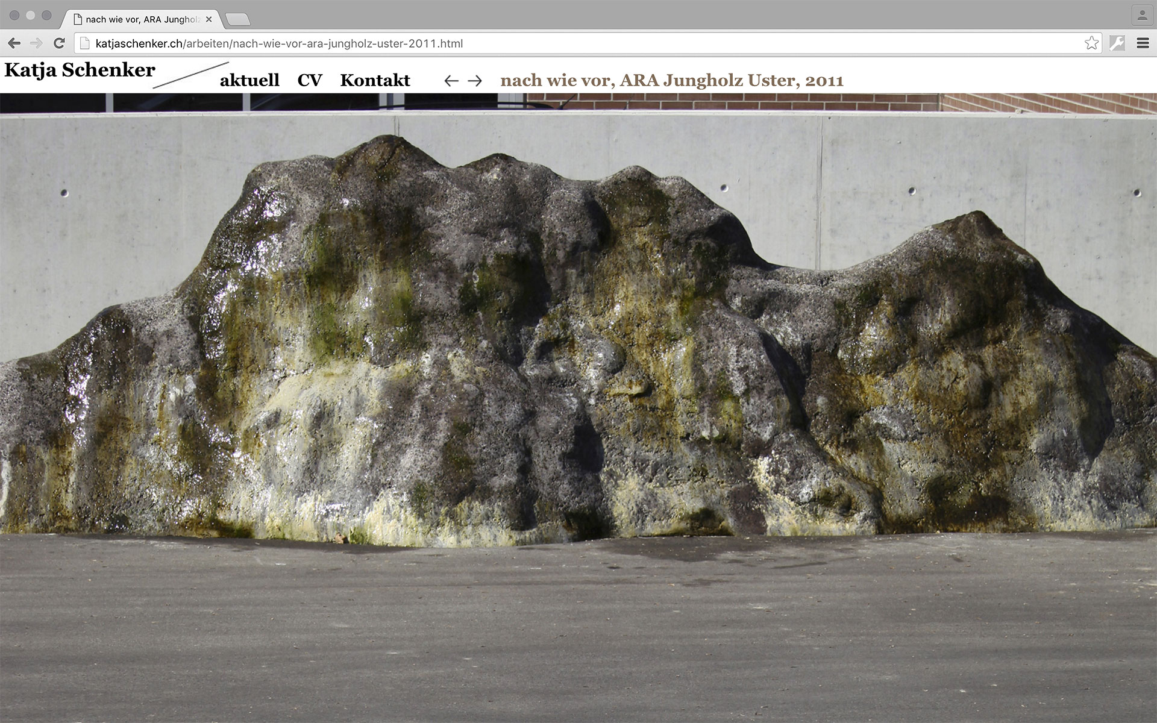Close the current browser tab

click(x=208, y=19)
